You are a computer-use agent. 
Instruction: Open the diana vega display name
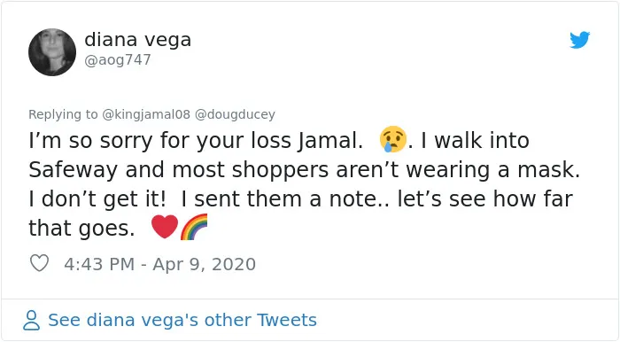(x=137, y=40)
